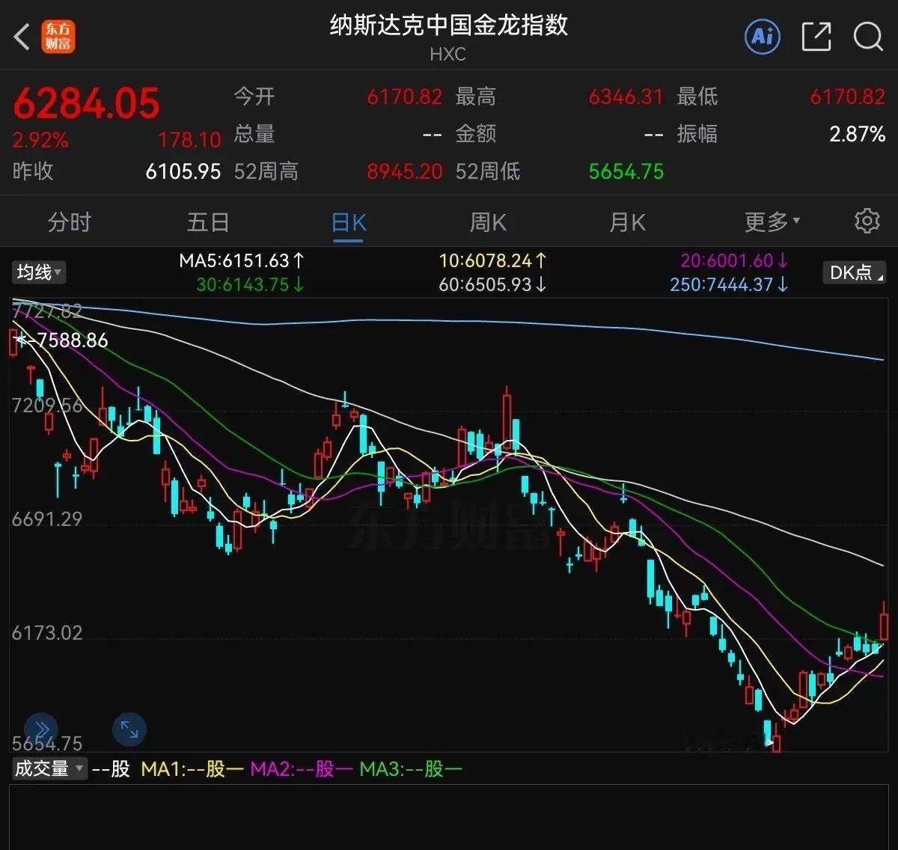Open search with magnifier icon
Screen dimensions: 898x850
[x=868, y=37]
